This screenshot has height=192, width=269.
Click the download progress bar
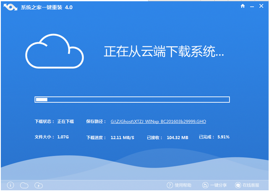click(x=132, y=99)
